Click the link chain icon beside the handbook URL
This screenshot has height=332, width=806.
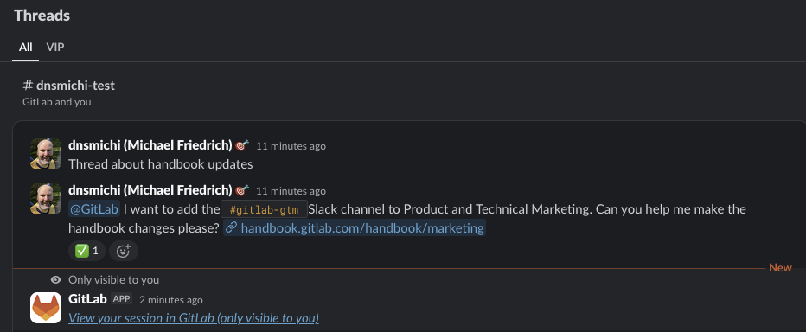231,227
